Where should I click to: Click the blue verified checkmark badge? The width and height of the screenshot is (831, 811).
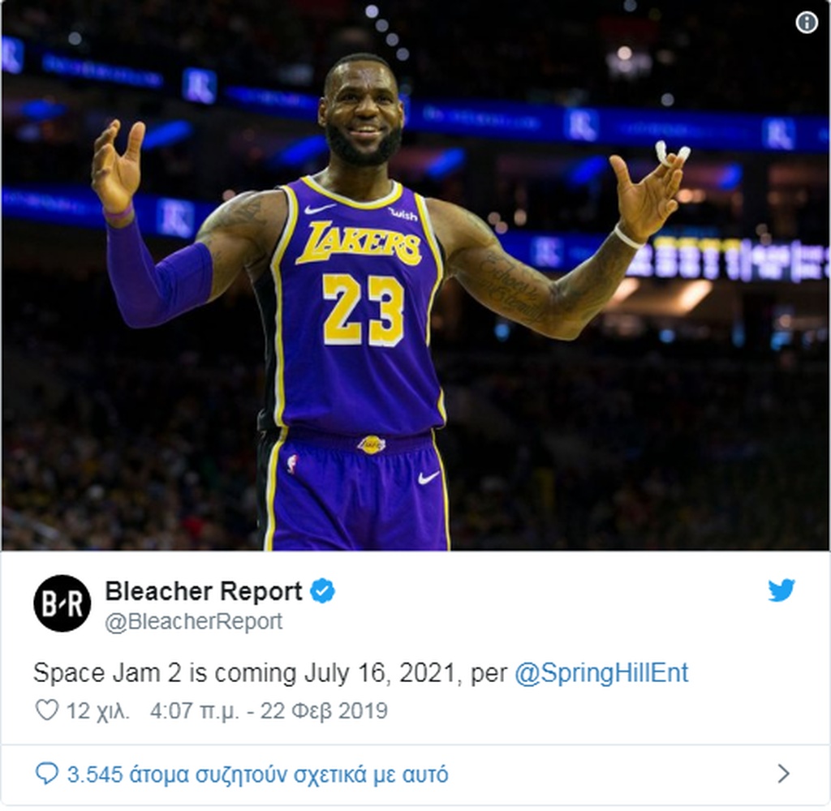322,591
